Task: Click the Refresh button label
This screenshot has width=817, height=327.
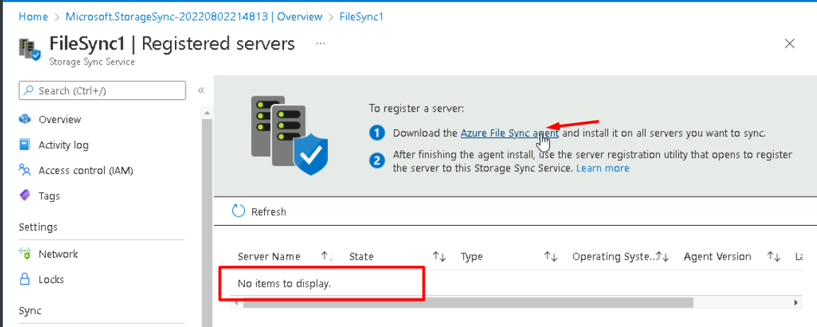Action: click(x=268, y=212)
